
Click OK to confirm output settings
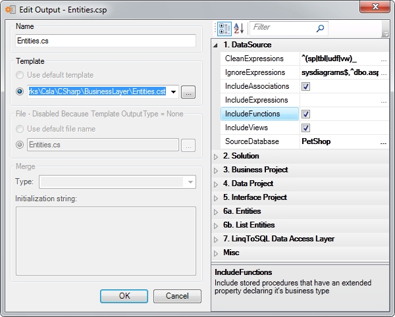[124, 296]
